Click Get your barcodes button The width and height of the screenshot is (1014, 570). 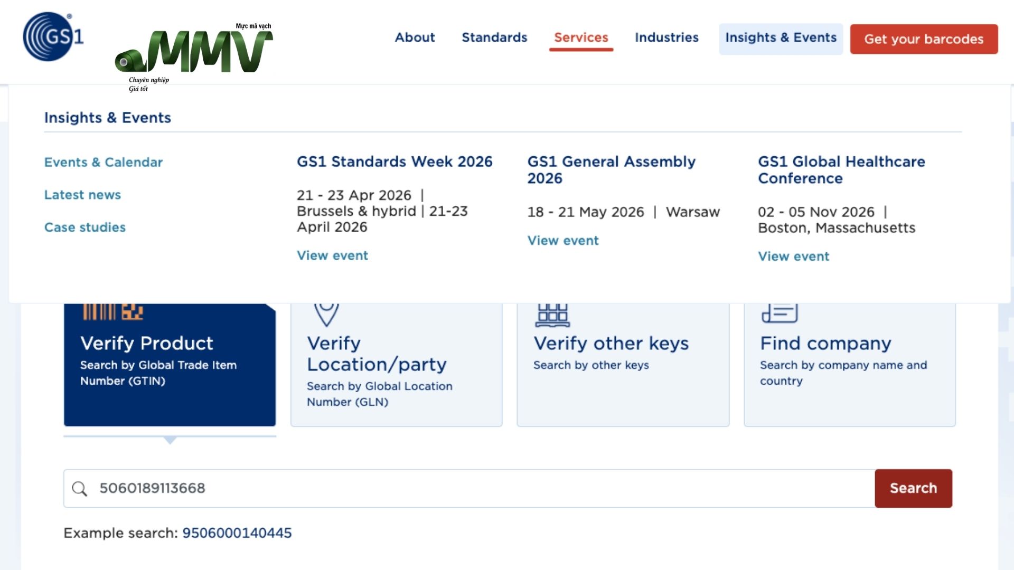pyautogui.click(x=924, y=39)
